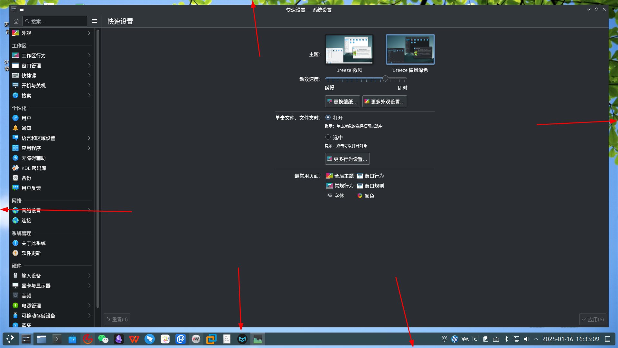This screenshot has height=348, width=618.
Task: Open the hamburger menu next to search
Action: (x=94, y=21)
